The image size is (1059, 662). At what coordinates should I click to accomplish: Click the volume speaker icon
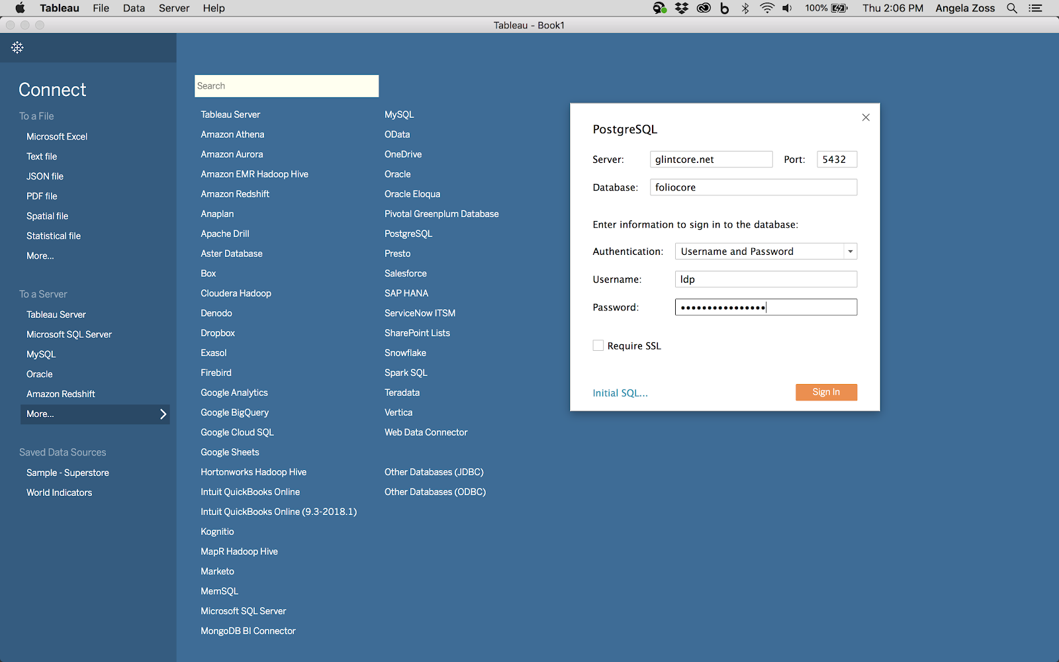click(x=787, y=8)
